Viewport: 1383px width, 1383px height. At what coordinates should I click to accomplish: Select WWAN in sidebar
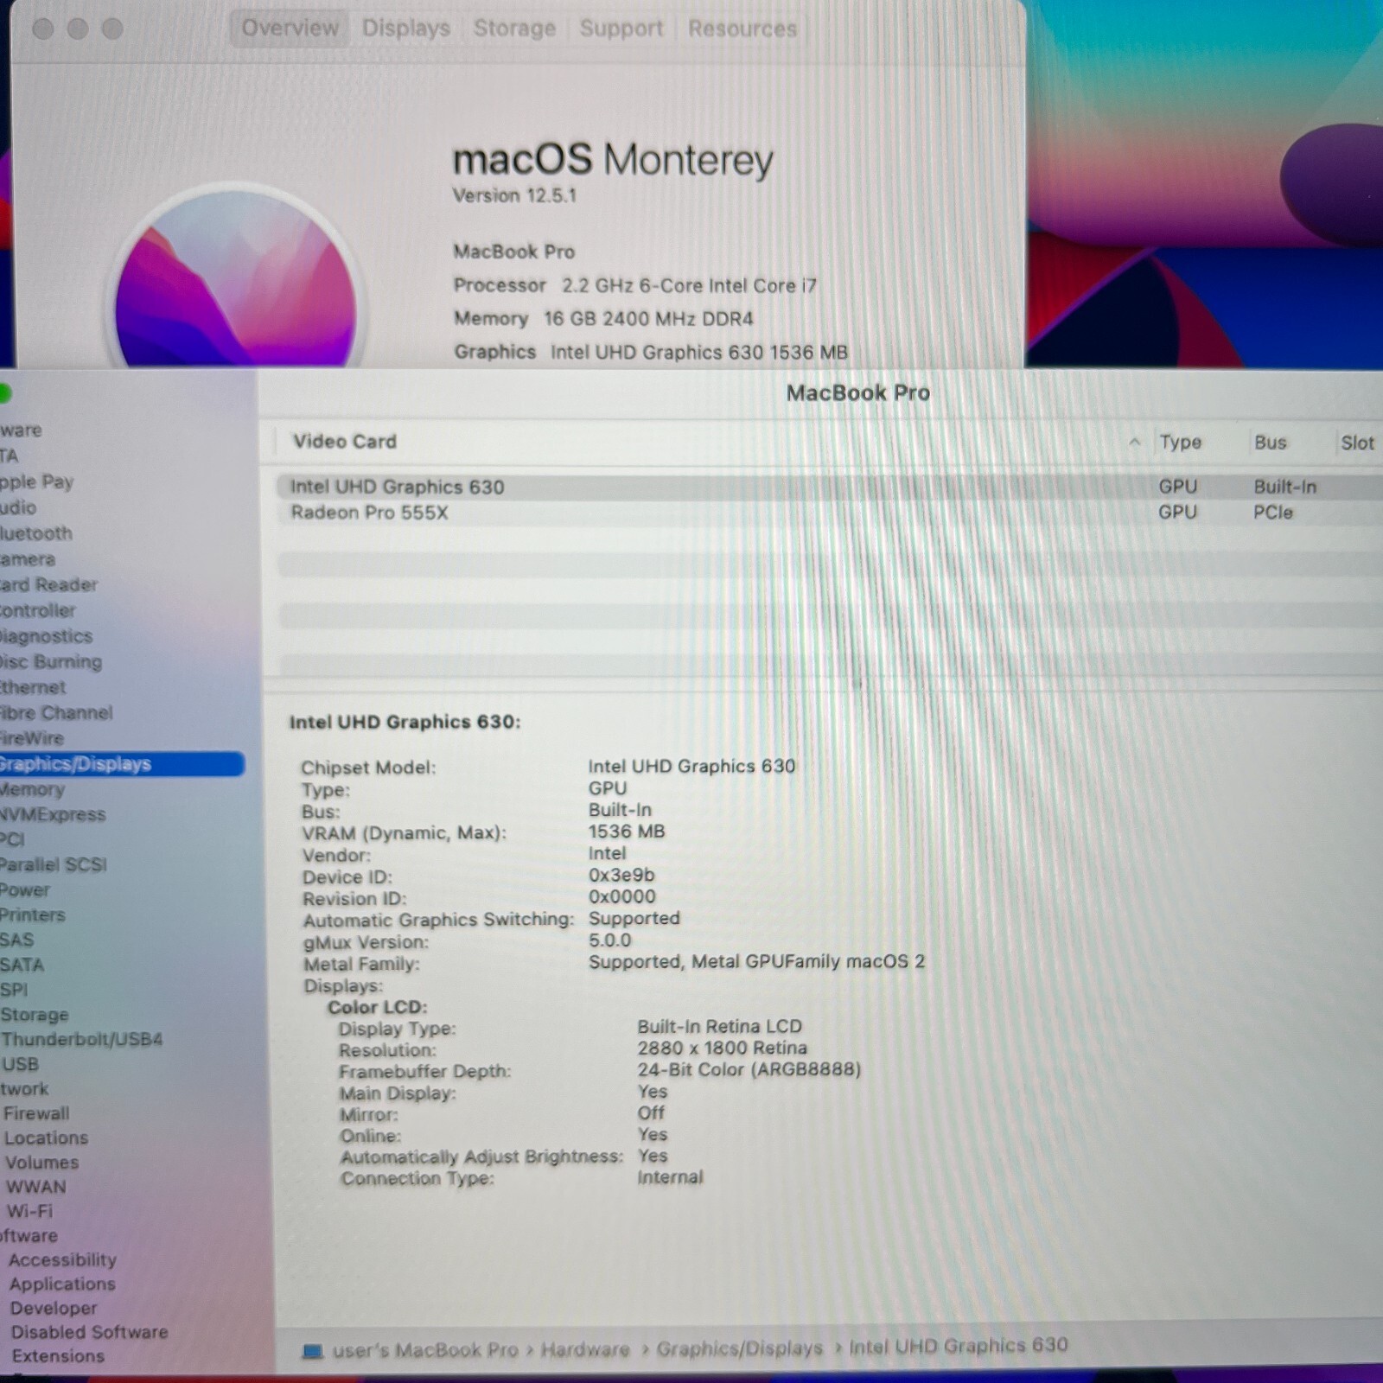click(x=35, y=1187)
